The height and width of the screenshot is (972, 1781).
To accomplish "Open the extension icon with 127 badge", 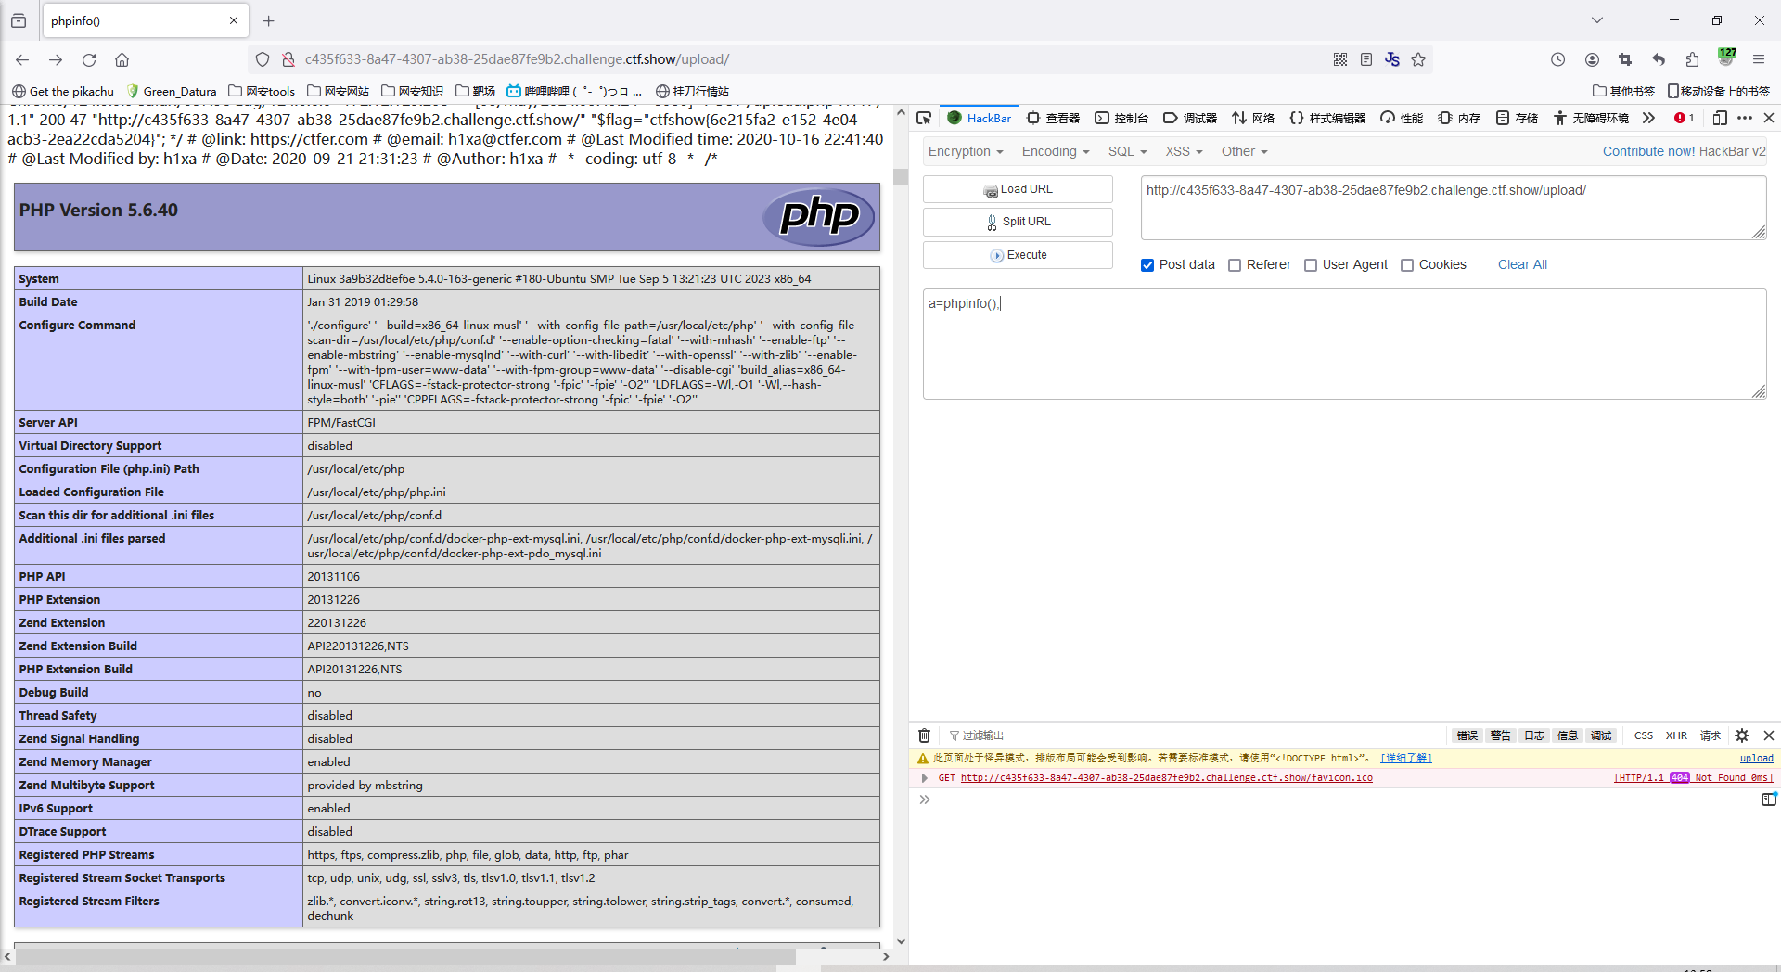I will point(1726,58).
